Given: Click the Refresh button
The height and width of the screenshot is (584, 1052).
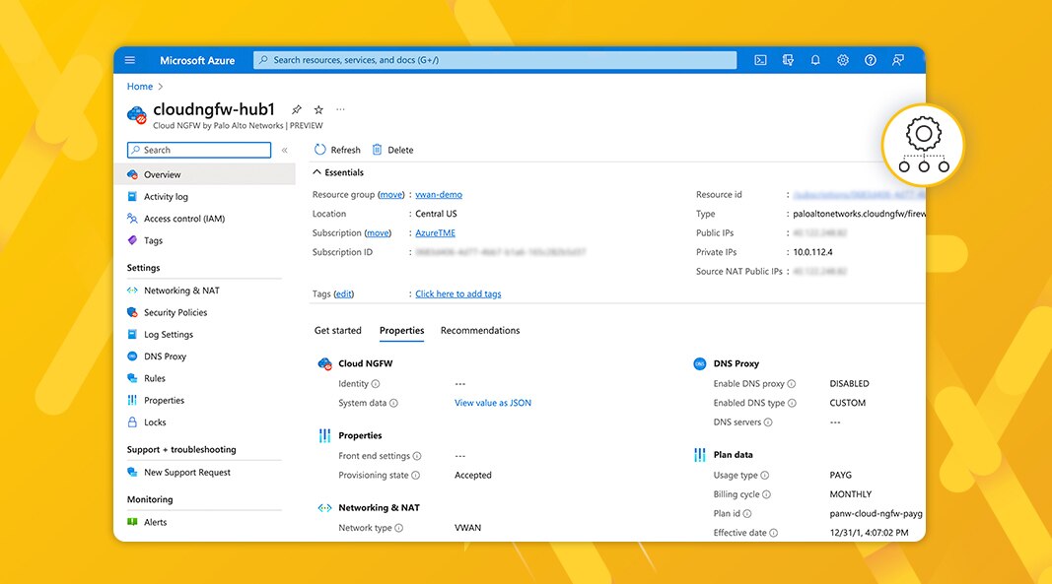Looking at the screenshot, I should 337,150.
